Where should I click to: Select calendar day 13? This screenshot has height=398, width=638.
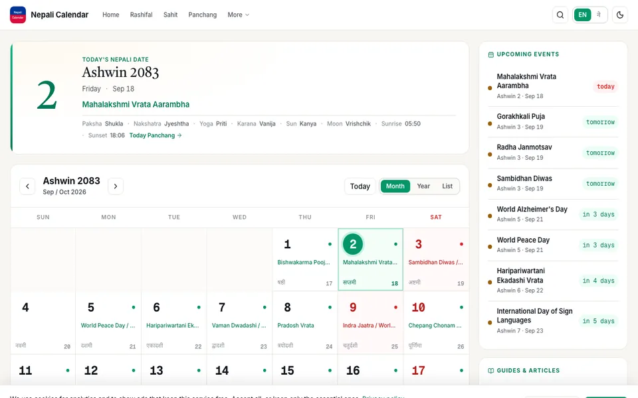(173, 370)
